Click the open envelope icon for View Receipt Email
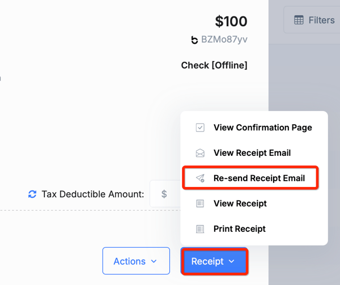 click(x=200, y=153)
